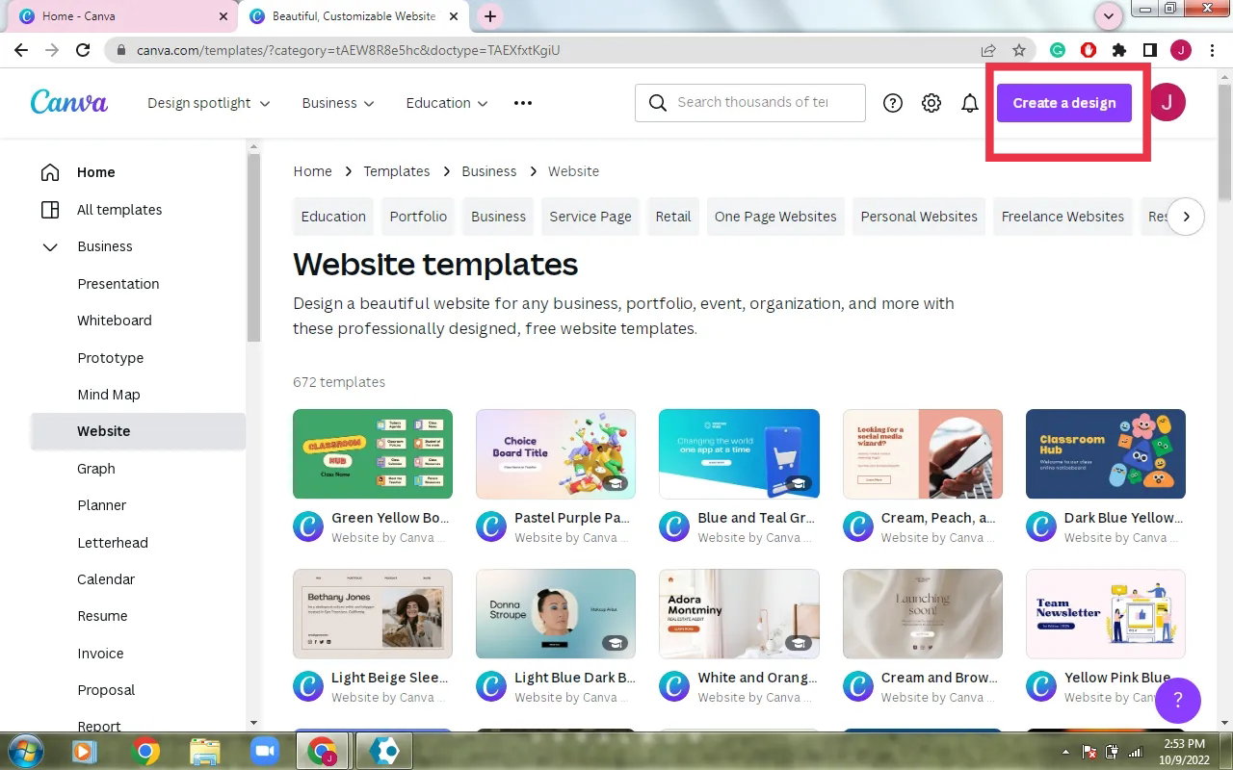The height and width of the screenshot is (770, 1233).
Task: Expand the Design spotlight menu
Action: 208,103
